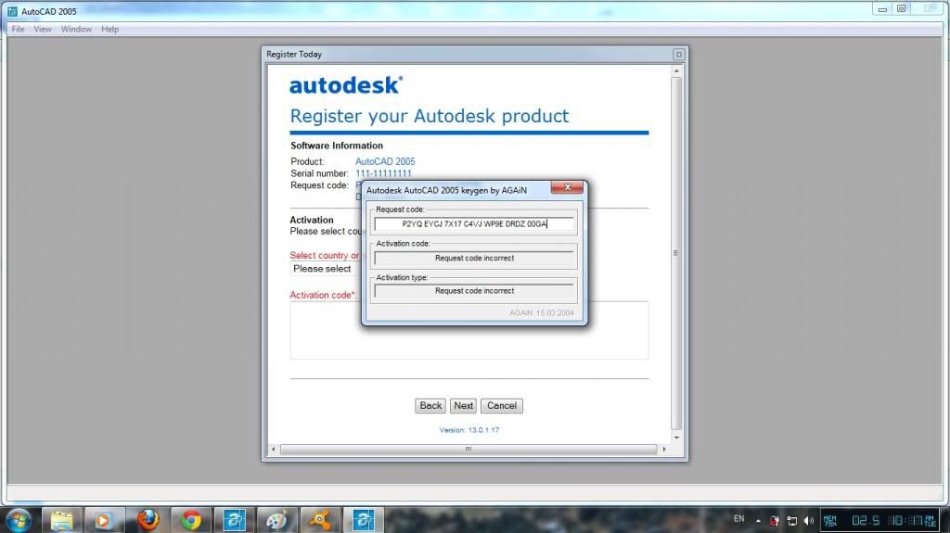Minimize the AutoCAD 2005 window
This screenshot has height=533, width=950.
click(x=882, y=9)
